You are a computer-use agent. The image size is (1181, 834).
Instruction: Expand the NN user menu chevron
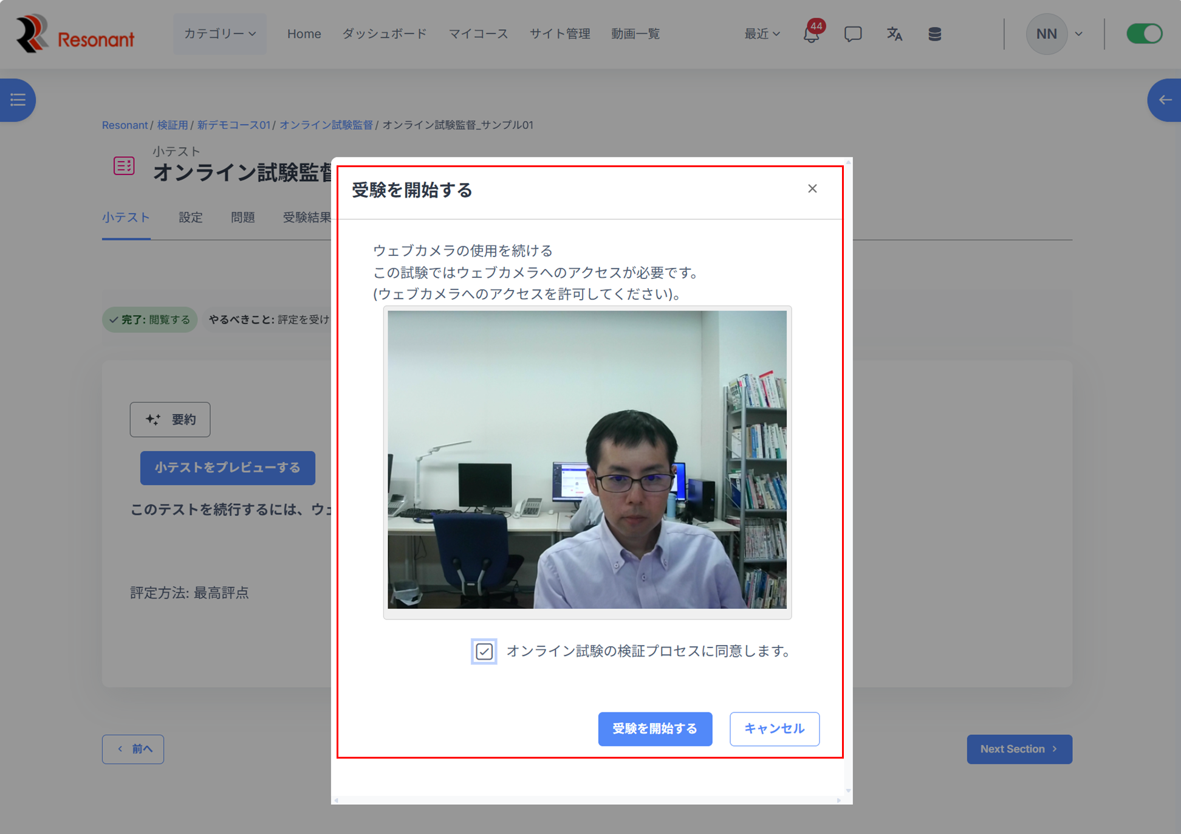point(1079,34)
